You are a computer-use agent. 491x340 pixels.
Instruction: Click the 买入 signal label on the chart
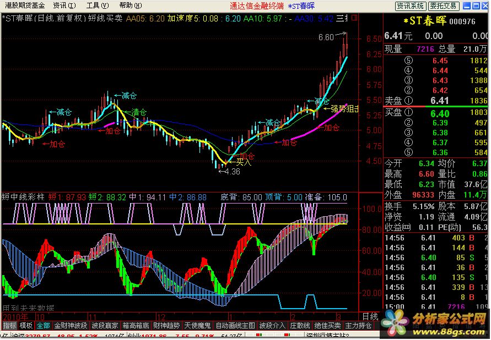coord(244,162)
